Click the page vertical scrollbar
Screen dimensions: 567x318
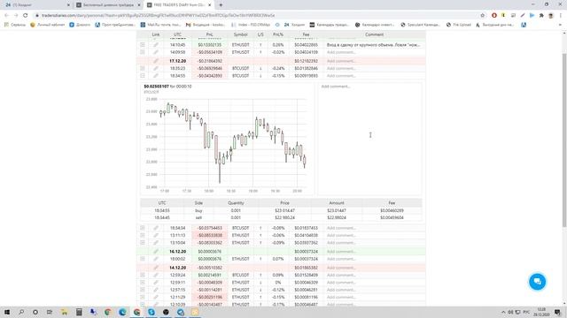tap(564, 140)
